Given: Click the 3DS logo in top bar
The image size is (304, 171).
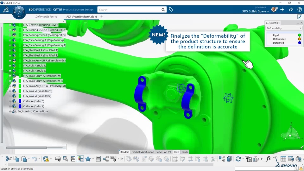Looking at the screenshot, I should click(6, 9).
